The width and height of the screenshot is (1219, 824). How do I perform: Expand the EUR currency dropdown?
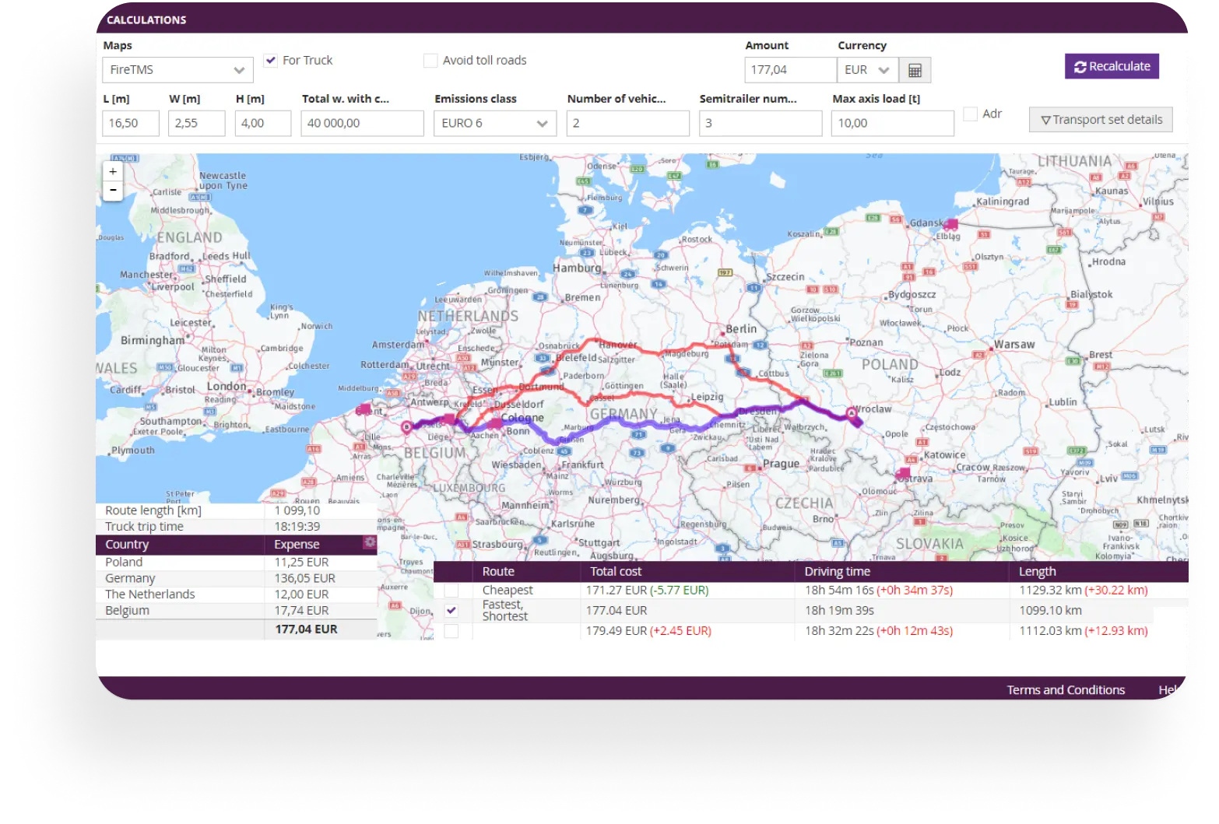867,70
